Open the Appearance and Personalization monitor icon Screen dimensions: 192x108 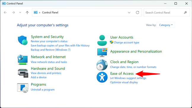(102, 52)
